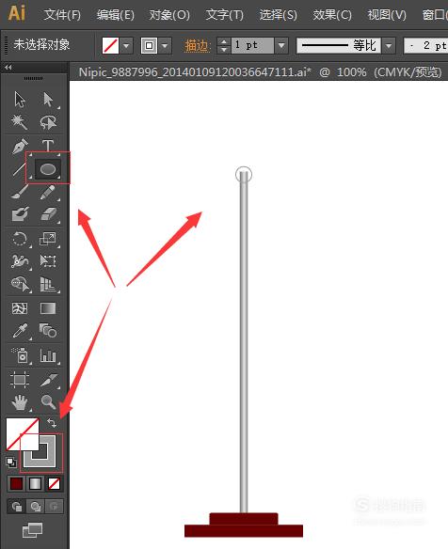Viewport: 448px width, 549px height.
Task: Open the 选择(S) menu
Action: [x=278, y=15]
